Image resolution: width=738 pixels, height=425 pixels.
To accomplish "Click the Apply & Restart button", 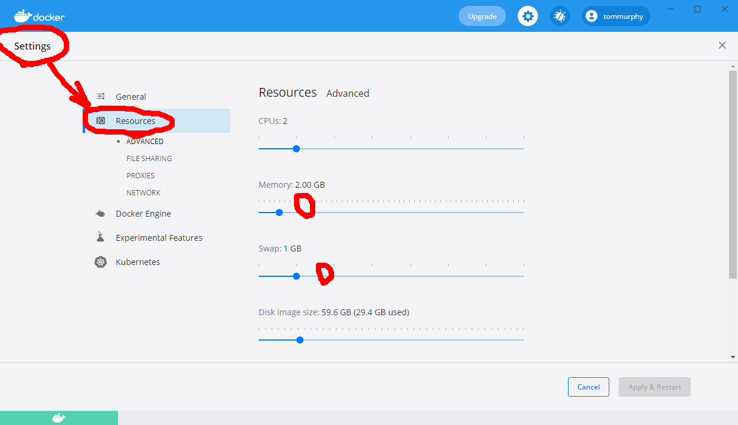I will pos(654,387).
